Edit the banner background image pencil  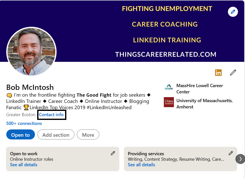[x=233, y=12]
